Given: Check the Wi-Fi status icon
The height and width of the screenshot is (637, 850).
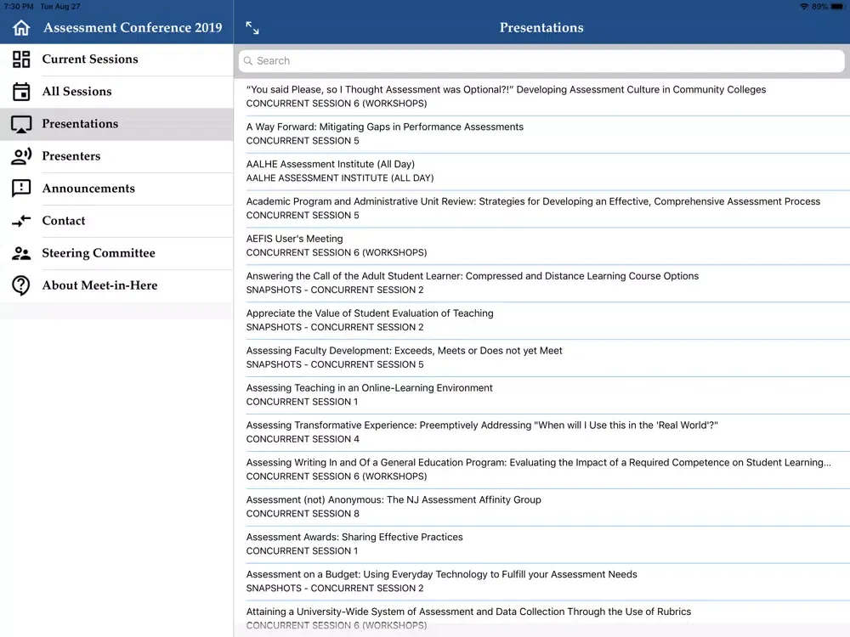Looking at the screenshot, I should tap(804, 7).
